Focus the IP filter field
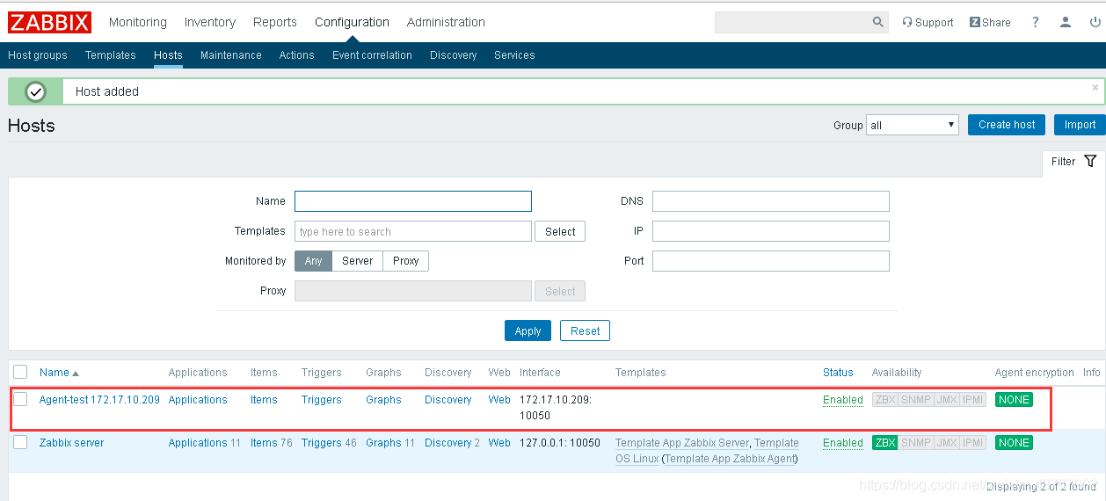Screen dimensions: 1106x501 coord(771,231)
